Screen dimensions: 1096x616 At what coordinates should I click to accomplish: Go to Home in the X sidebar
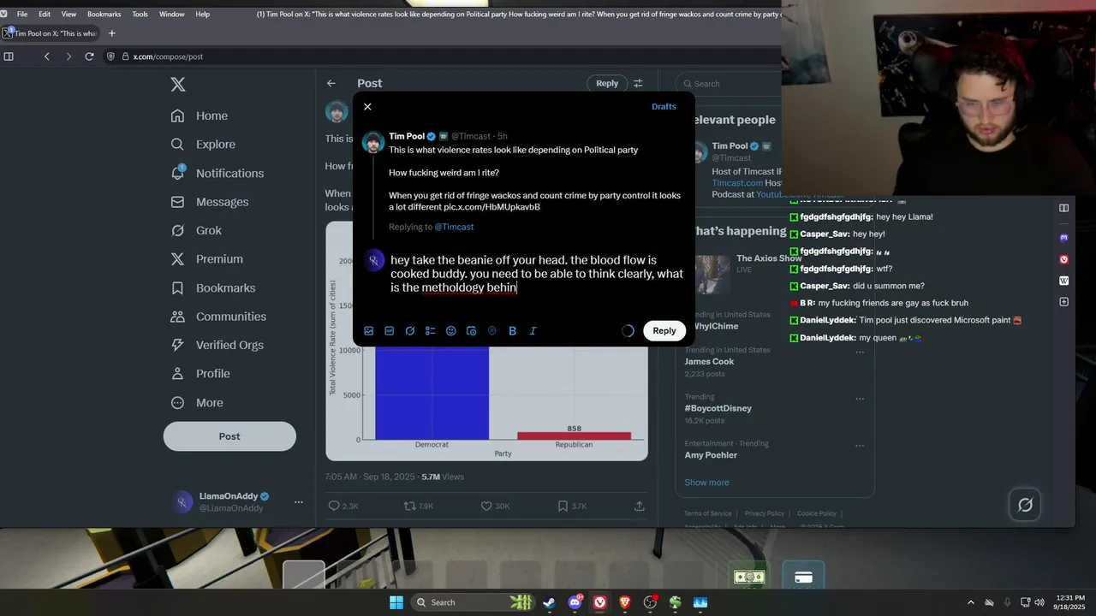(200, 115)
